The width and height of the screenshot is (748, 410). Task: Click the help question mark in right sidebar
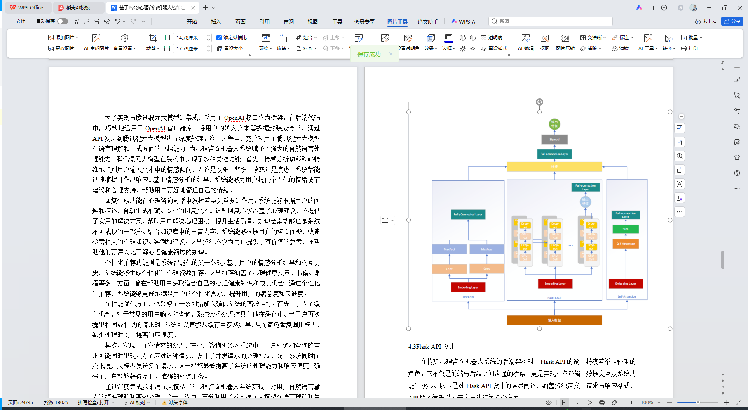[737, 173]
